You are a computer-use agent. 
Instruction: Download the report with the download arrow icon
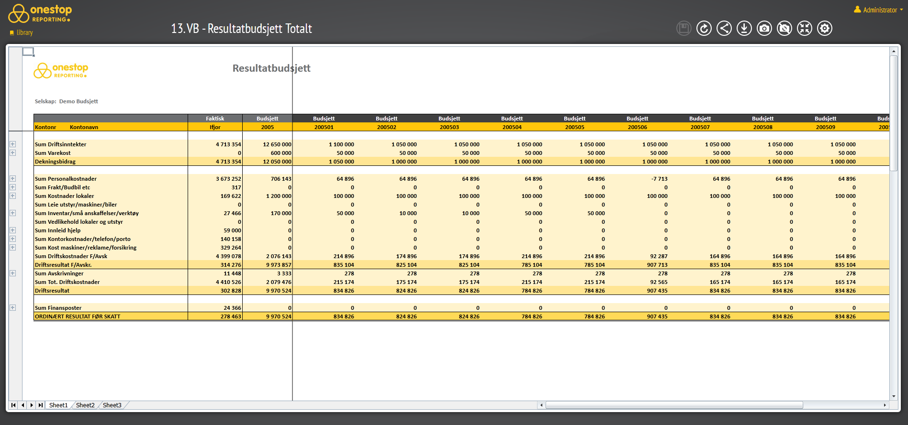(744, 28)
